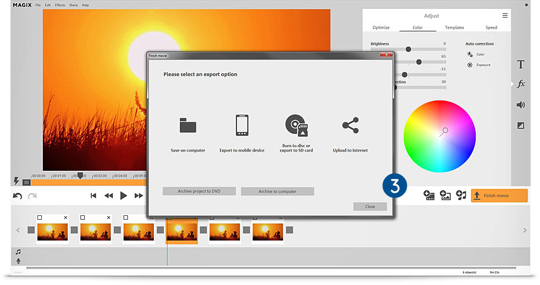Enable the Color auto correction option
This screenshot has height=285, width=540.
pos(470,54)
